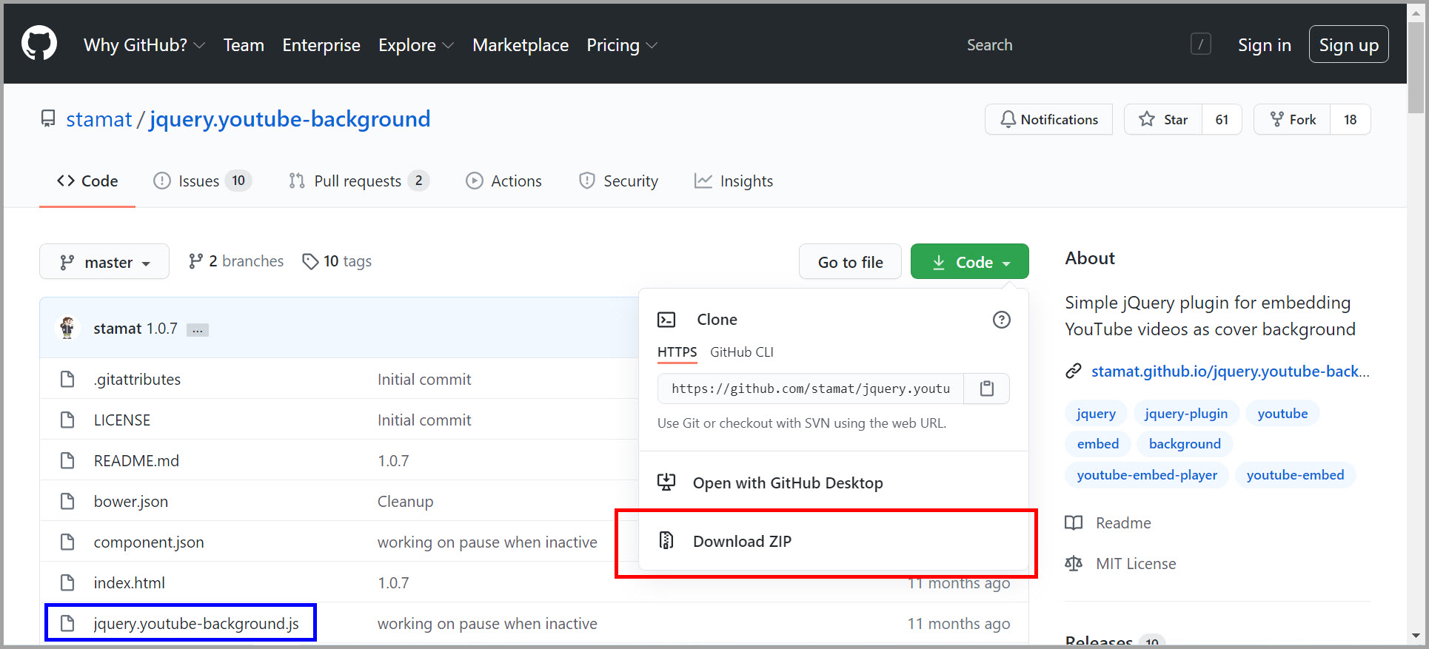Viewport: 1429px width, 649px height.
Task: Open the Readme link in About
Action: [1108, 523]
